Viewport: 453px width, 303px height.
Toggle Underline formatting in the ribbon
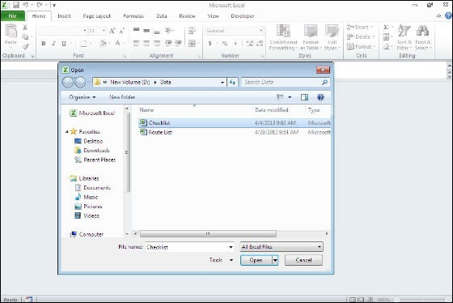(x=64, y=44)
